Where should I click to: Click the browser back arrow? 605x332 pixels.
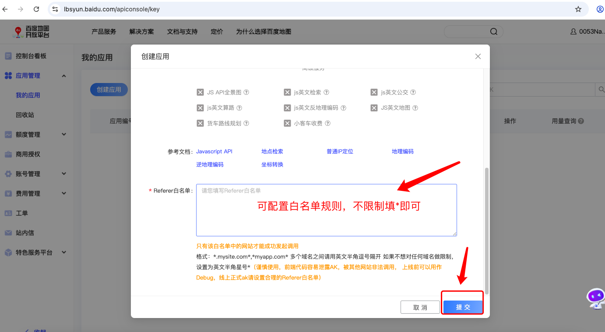pyautogui.click(x=5, y=9)
